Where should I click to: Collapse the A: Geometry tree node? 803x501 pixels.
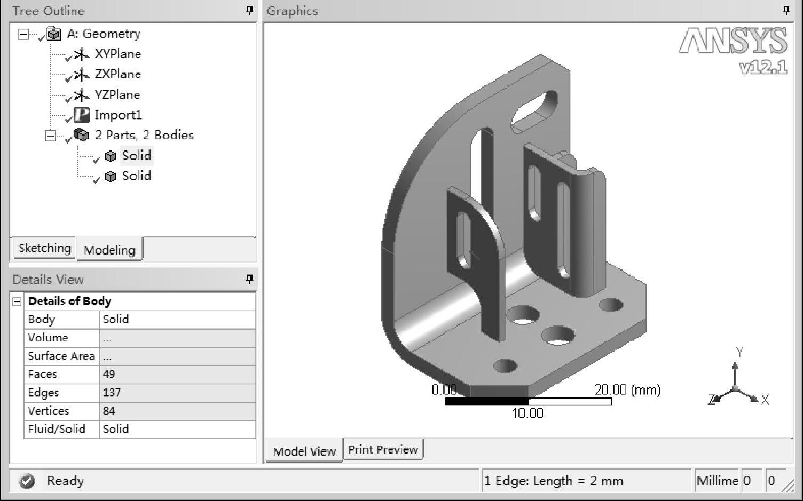pos(23,34)
